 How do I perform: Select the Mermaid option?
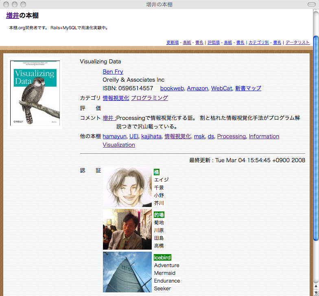tap(164, 273)
